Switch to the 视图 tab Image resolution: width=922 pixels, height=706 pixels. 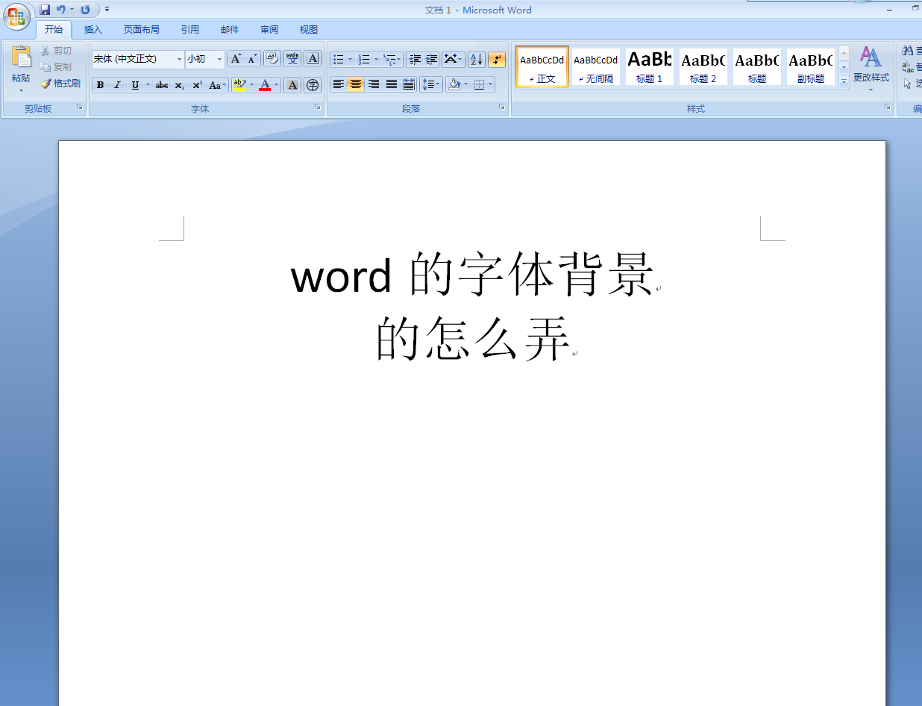pyautogui.click(x=309, y=30)
